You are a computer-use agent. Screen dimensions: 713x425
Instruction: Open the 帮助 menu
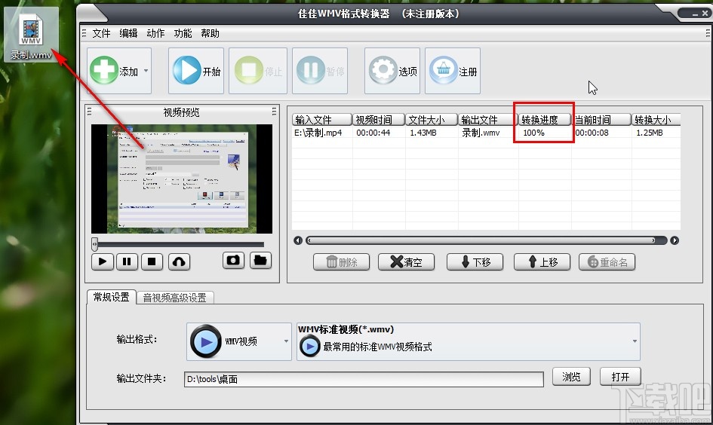[210, 33]
